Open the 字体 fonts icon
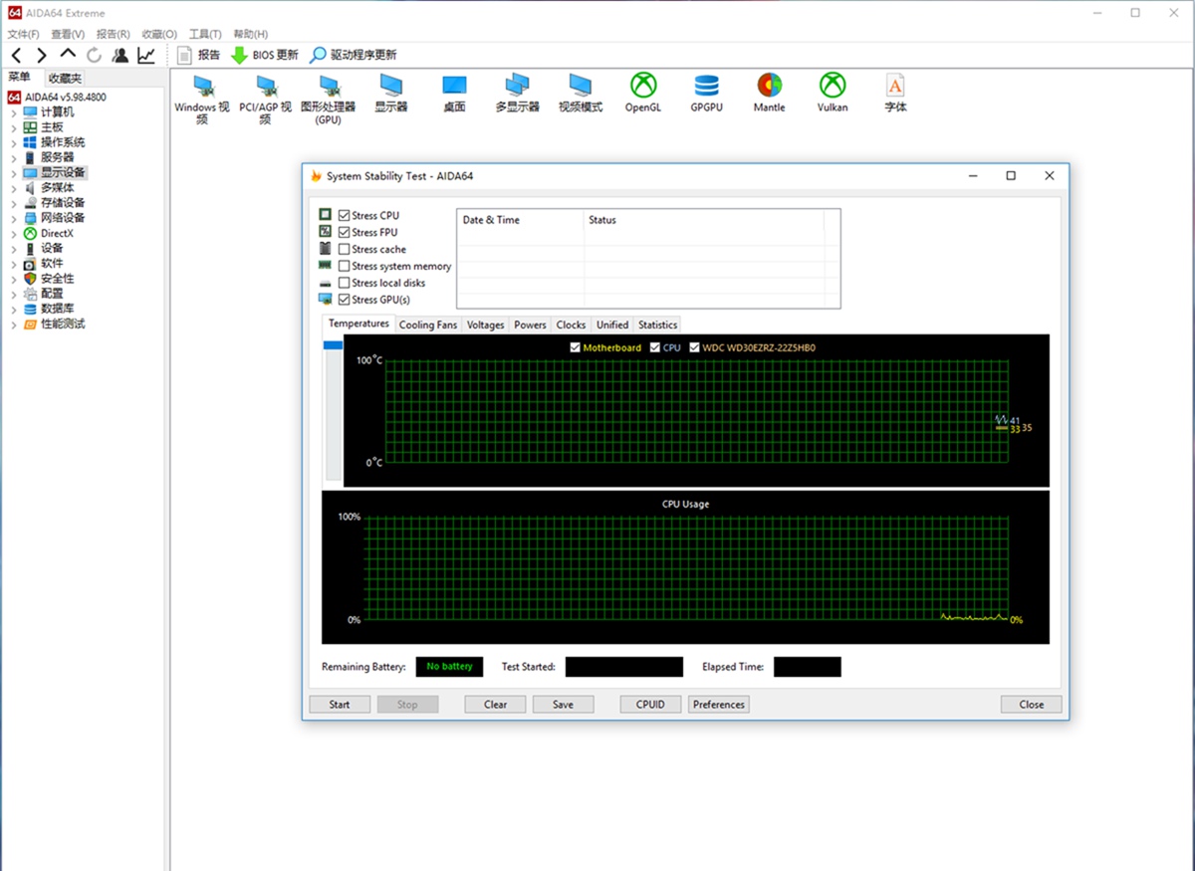1195x871 pixels. 896,93
